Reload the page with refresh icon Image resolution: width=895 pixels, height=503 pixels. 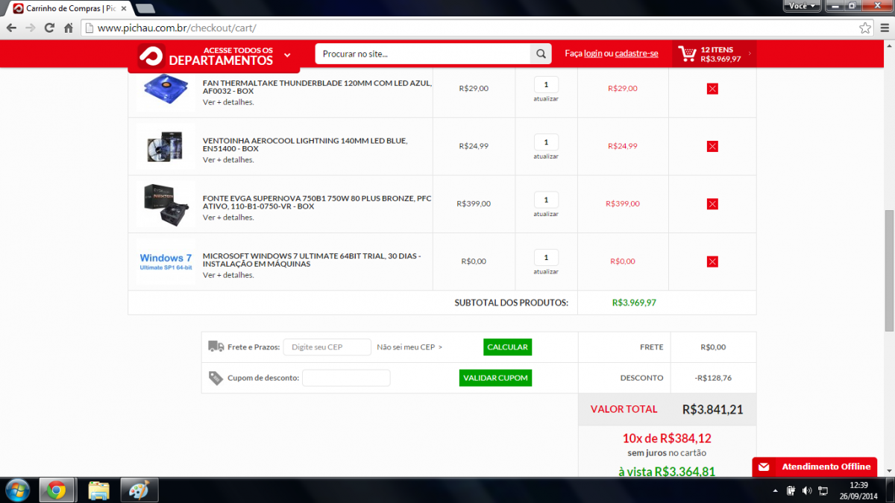(x=49, y=28)
